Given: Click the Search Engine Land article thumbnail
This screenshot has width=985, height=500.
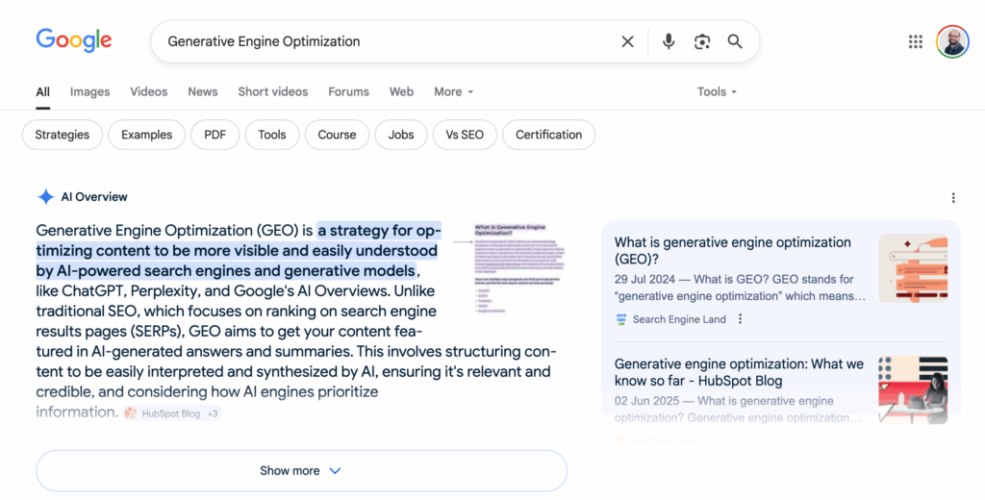Looking at the screenshot, I should click(x=913, y=268).
